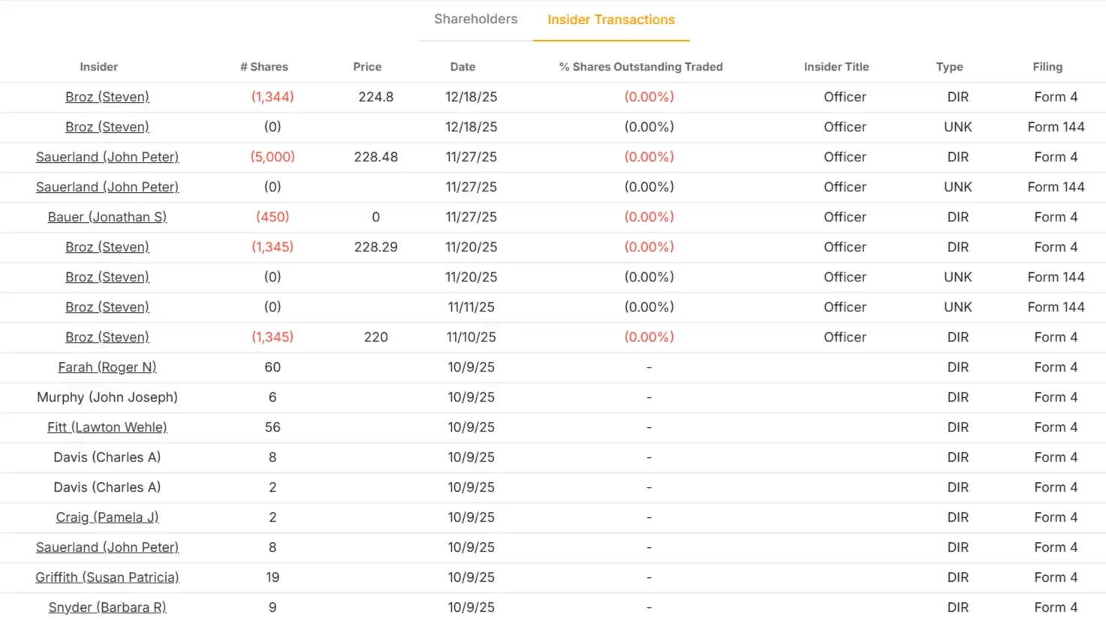
Task: Click the Bauer (Jonathan S) insider link
Action: coord(107,217)
